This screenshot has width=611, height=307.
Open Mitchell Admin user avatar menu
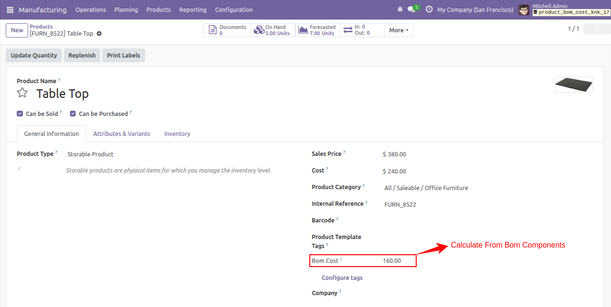524,10
